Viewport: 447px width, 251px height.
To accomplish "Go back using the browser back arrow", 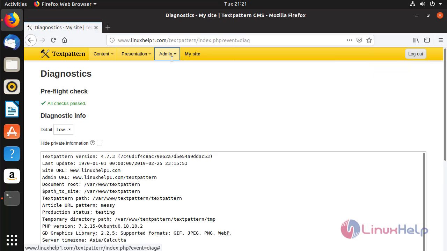I will pyautogui.click(x=31, y=40).
